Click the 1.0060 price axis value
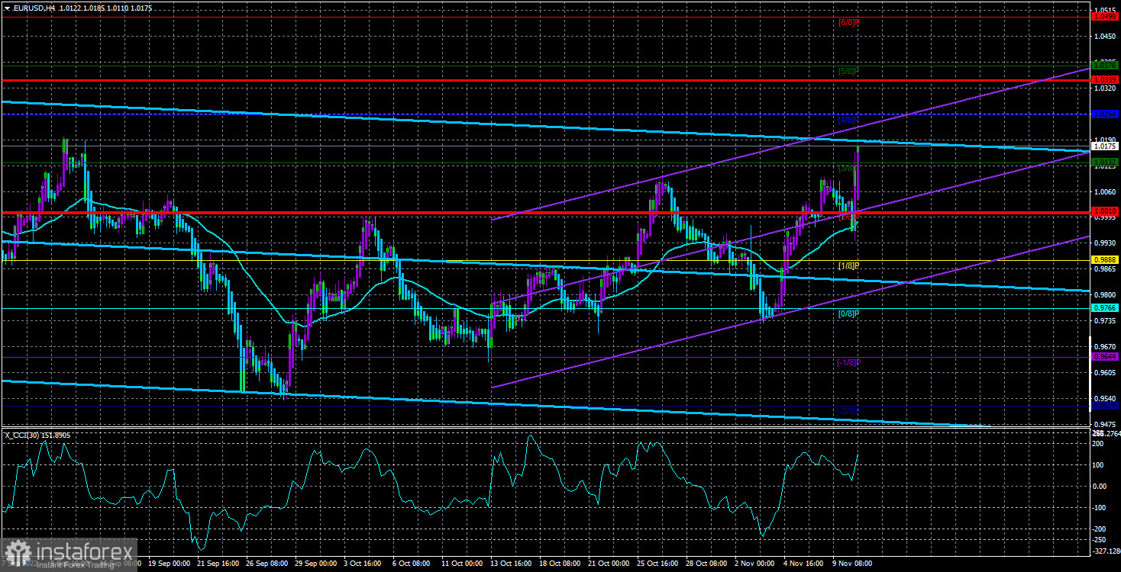Image resolution: width=1121 pixels, height=572 pixels. tap(1104, 191)
